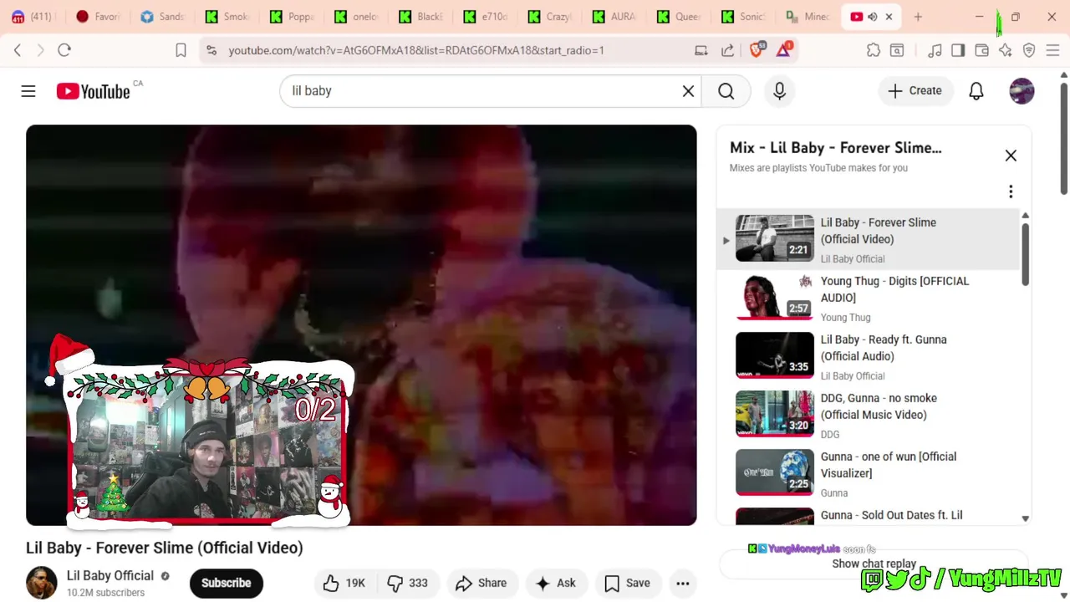Viewport: 1070px width, 602px height.
Task: Click the browser share page icon
Action: tap(728, 50)
